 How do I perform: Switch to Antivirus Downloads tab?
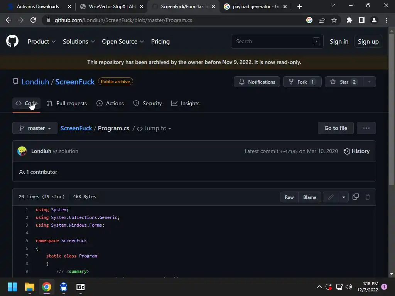coord(38,7)
